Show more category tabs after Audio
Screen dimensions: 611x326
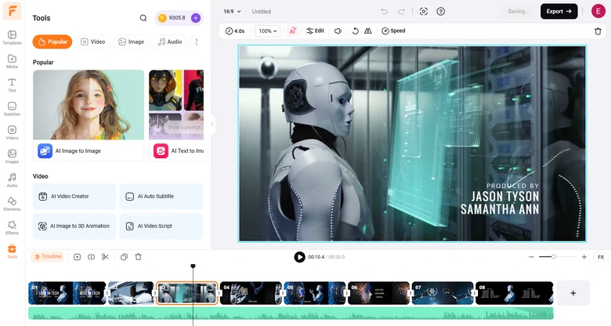click(197, 42)
